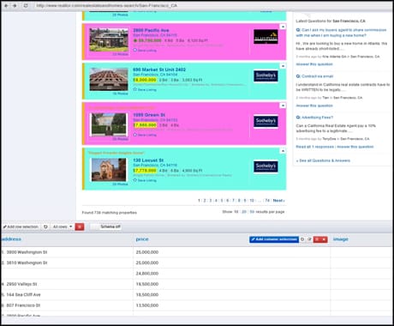Click the image column header

pyautogui.click(x=340, y=239)
